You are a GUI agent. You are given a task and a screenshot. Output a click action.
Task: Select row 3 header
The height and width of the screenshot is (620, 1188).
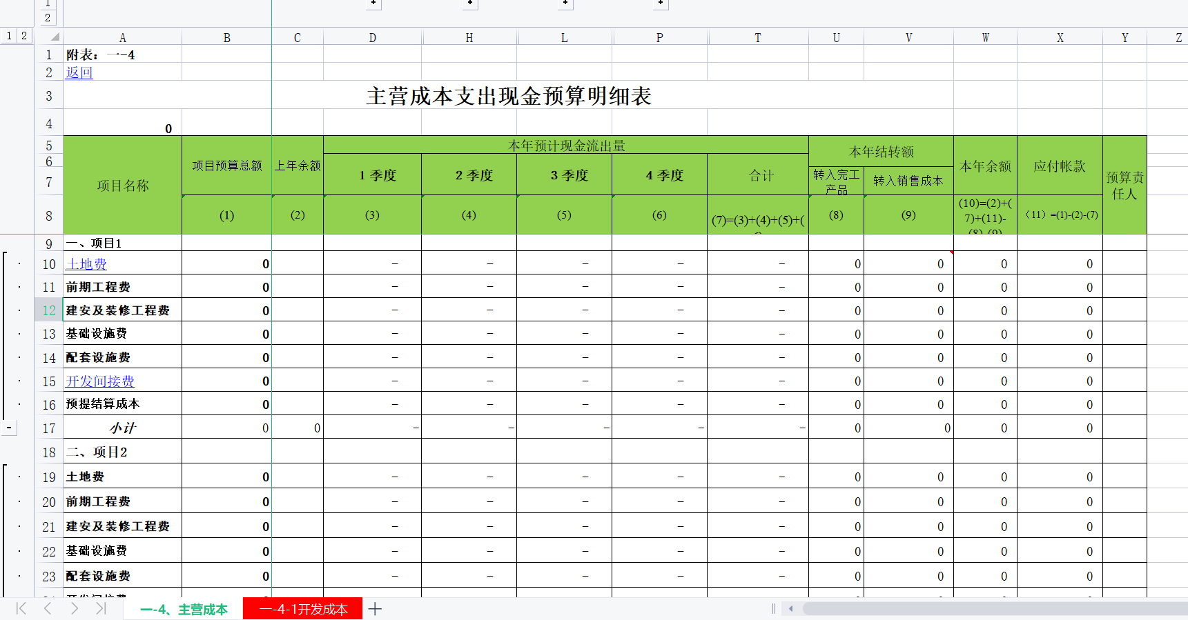pos(49,96)
